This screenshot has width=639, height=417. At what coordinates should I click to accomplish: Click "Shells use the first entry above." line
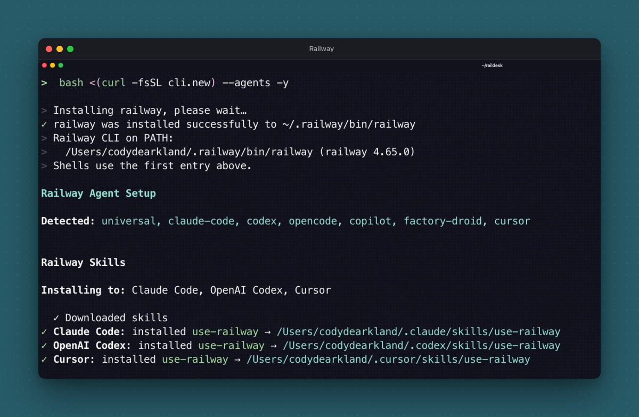point(152,166)
